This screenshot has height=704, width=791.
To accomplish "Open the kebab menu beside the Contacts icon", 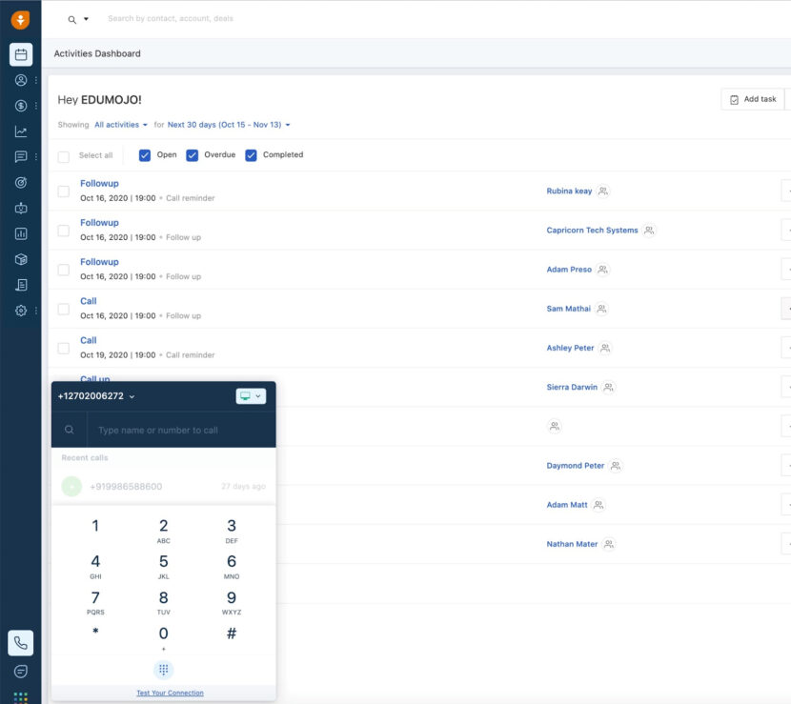I will point(35,80).
